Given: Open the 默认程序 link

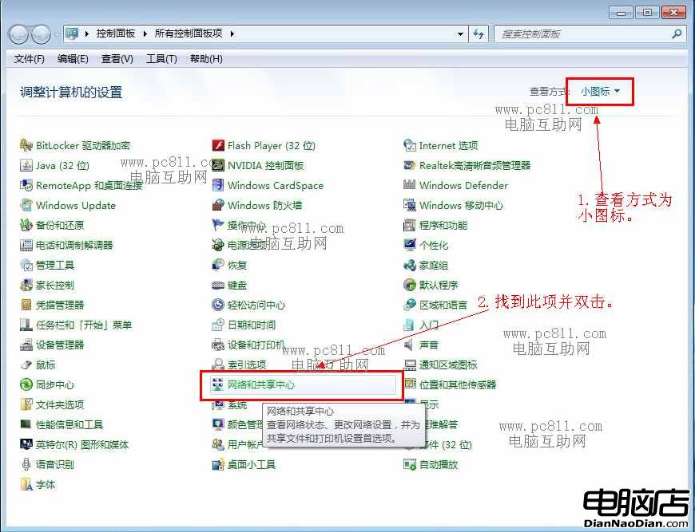Looking at the screenshot, I should (x=439, y=285).
